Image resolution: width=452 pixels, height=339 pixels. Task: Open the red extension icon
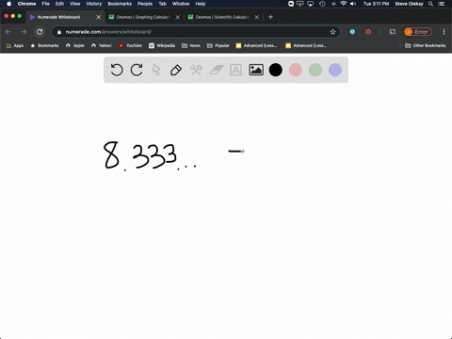(368, 32)
